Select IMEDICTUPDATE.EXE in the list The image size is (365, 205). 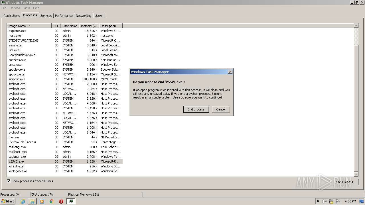coord(65,40)
